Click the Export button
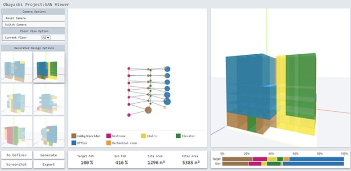 coord(49,164)
